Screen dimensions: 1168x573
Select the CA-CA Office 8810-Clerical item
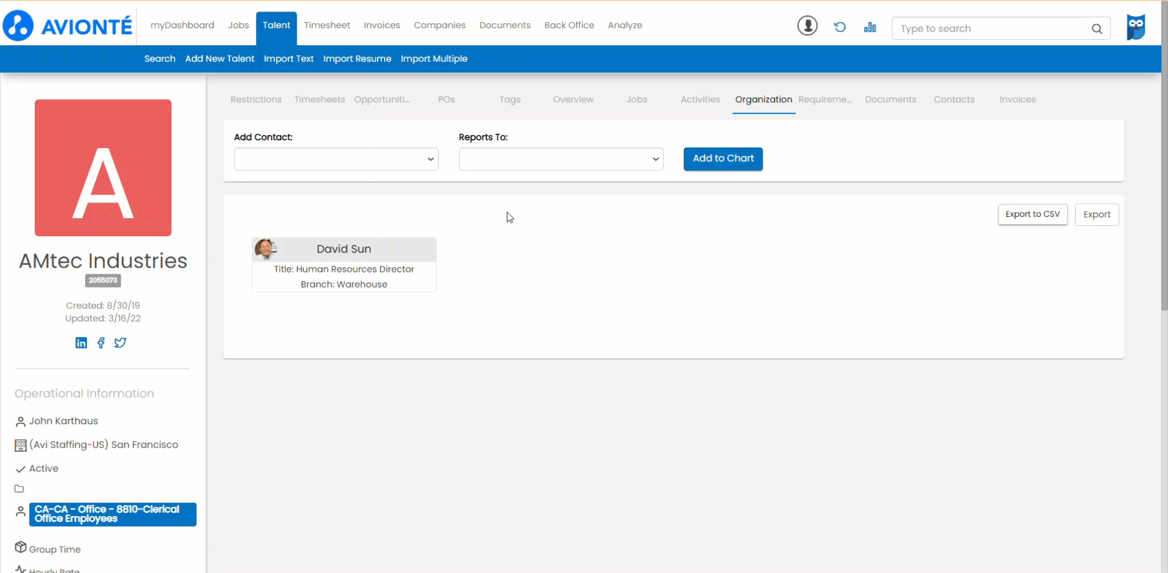[x=113, y=514]
